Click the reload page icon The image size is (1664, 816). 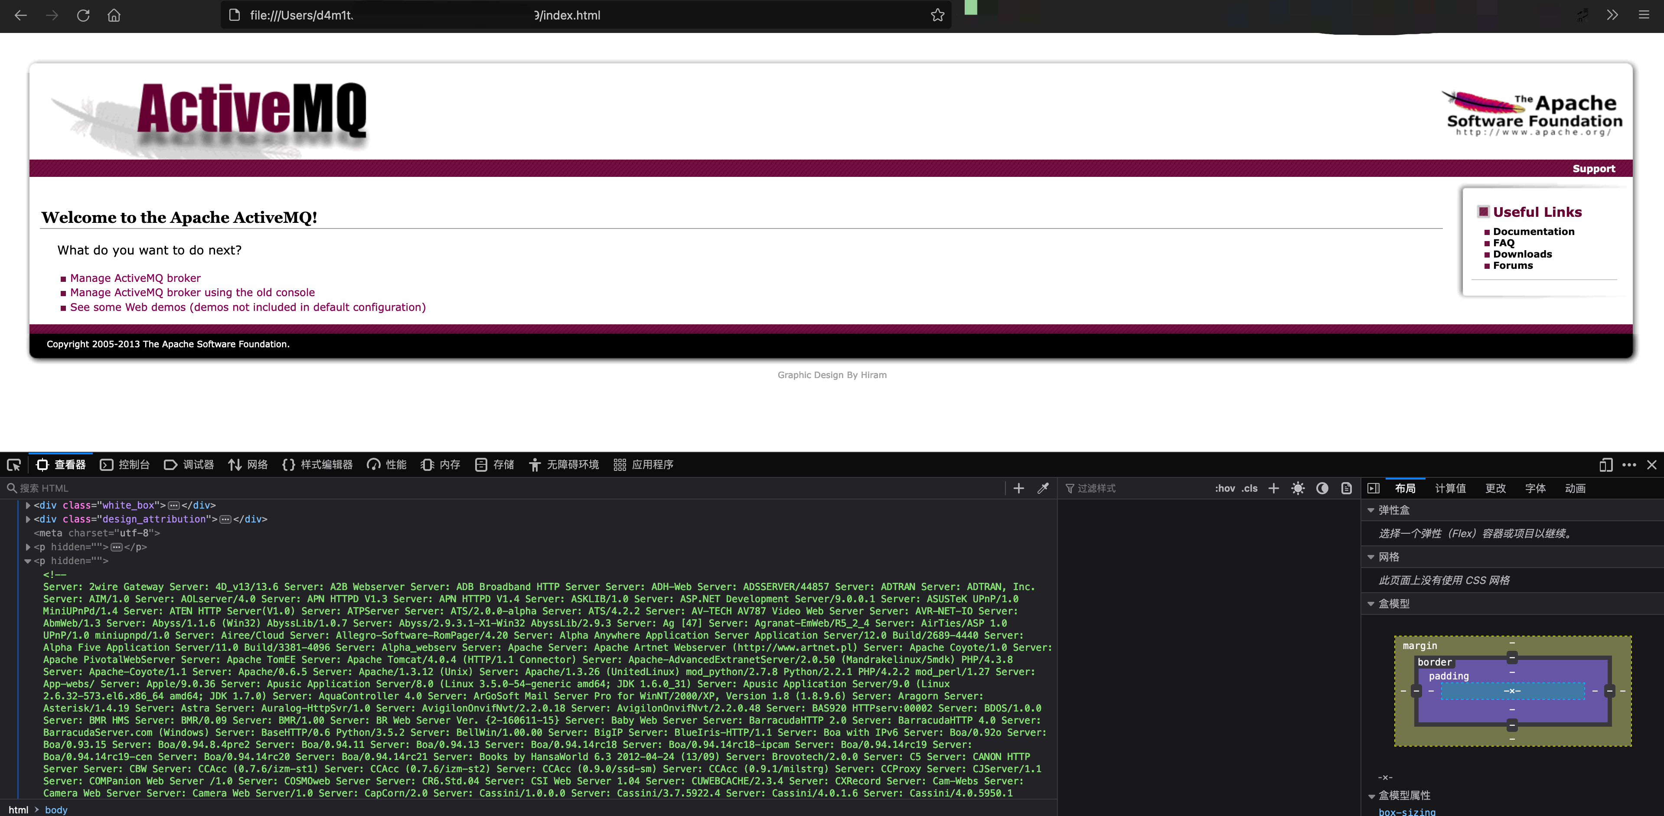(83, 15)
